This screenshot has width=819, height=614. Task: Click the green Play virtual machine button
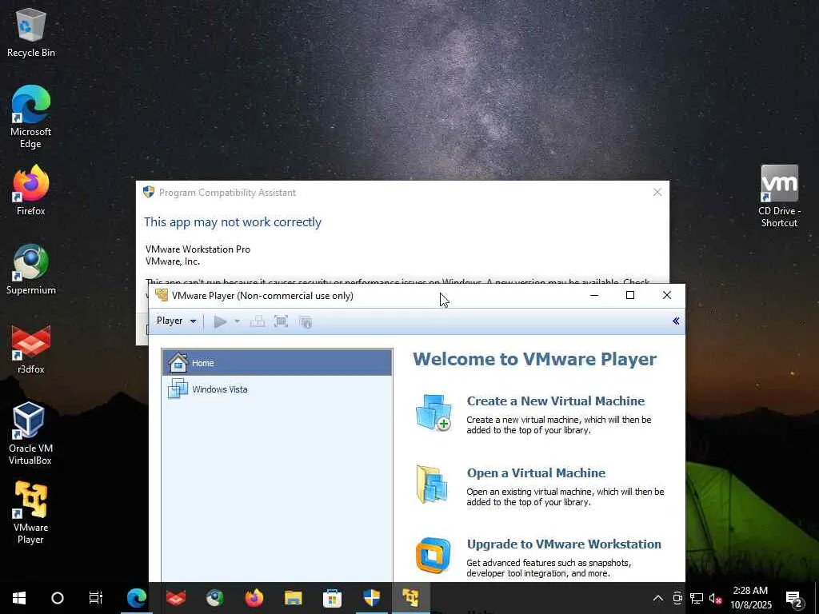tap(221, 321)
